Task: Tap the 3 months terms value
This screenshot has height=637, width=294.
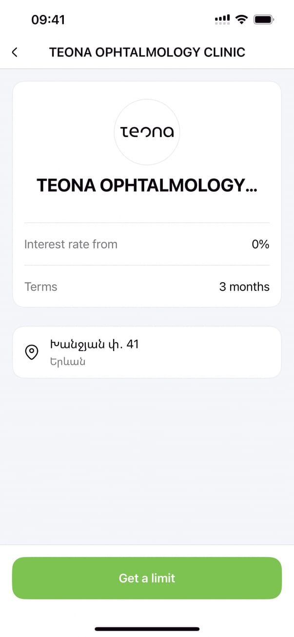Action: pos(244,287)
